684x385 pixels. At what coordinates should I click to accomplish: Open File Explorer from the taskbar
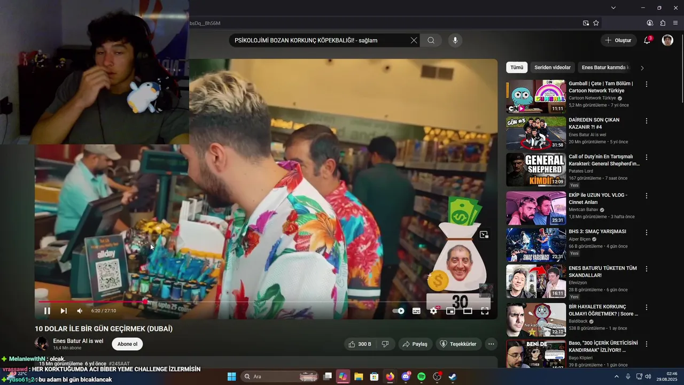(359, 376)
